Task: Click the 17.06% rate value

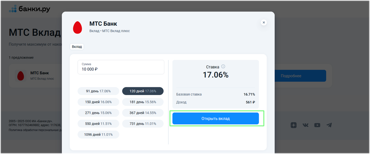Action: point(216,75)
